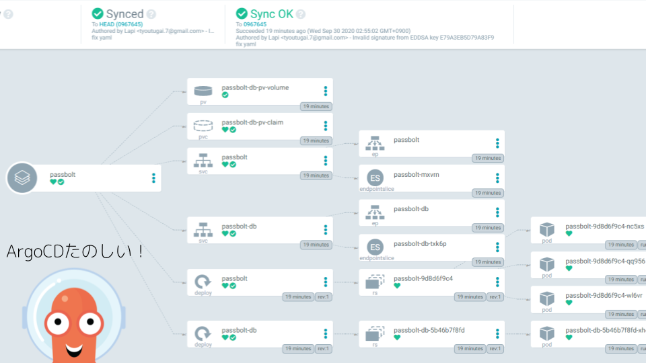The height and width of the screenshot is (363, 646).
Task: Click the Synced status label
Action: point(125,14)
